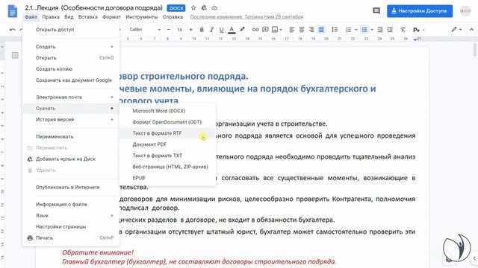Download as Документ PDF
This screenshot has height=268, width=478.
coord(167,144)
